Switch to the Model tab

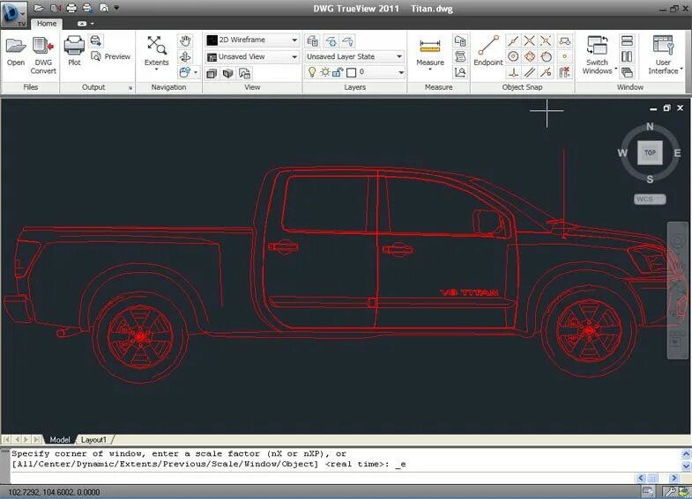click(60, 439)
